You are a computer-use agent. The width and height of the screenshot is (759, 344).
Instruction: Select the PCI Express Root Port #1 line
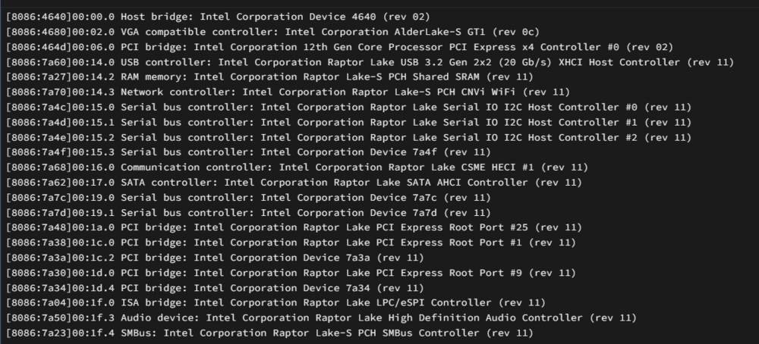(x=291, y=242)
